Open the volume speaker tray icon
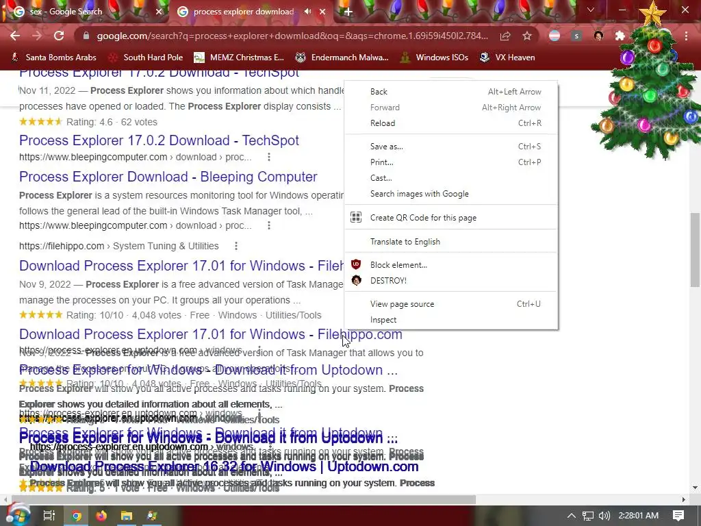This screenshot has width=701, height=526. pyautogui.click(x=604, y=516)
